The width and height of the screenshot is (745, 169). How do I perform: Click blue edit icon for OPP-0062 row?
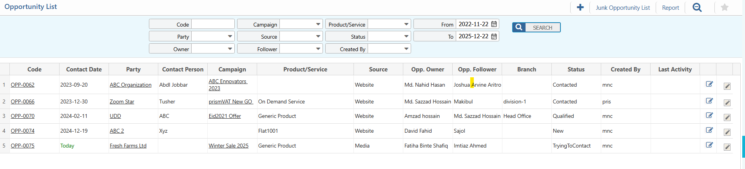pos(709,84)
